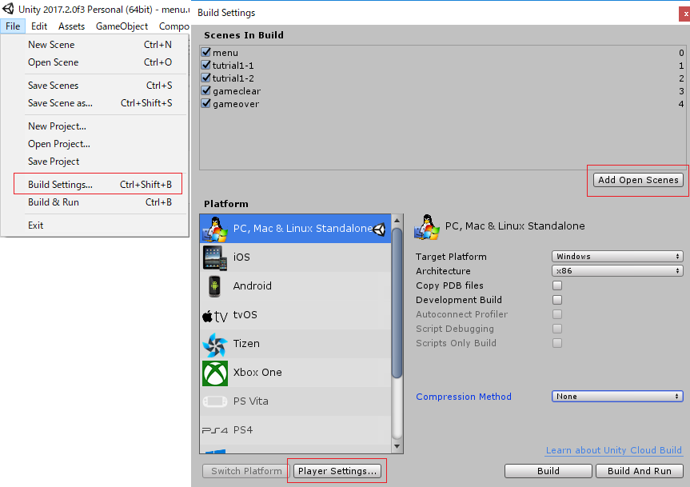Screen dimensions: 690x487
Task: Open the Component menu
Action: tap(173, 26)
